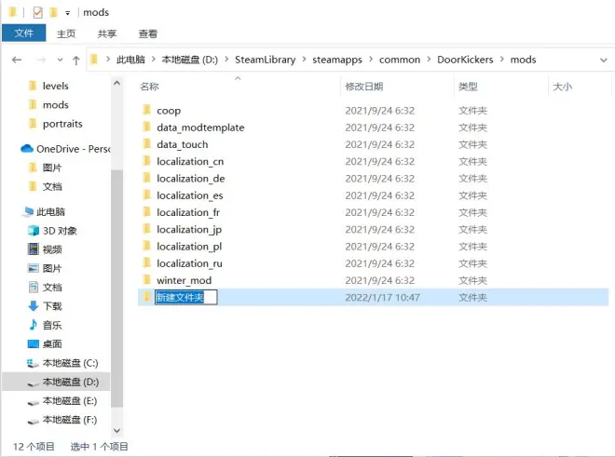Expand the address bar history dropdown
The image size is (615, 457).
click(604, 60)
